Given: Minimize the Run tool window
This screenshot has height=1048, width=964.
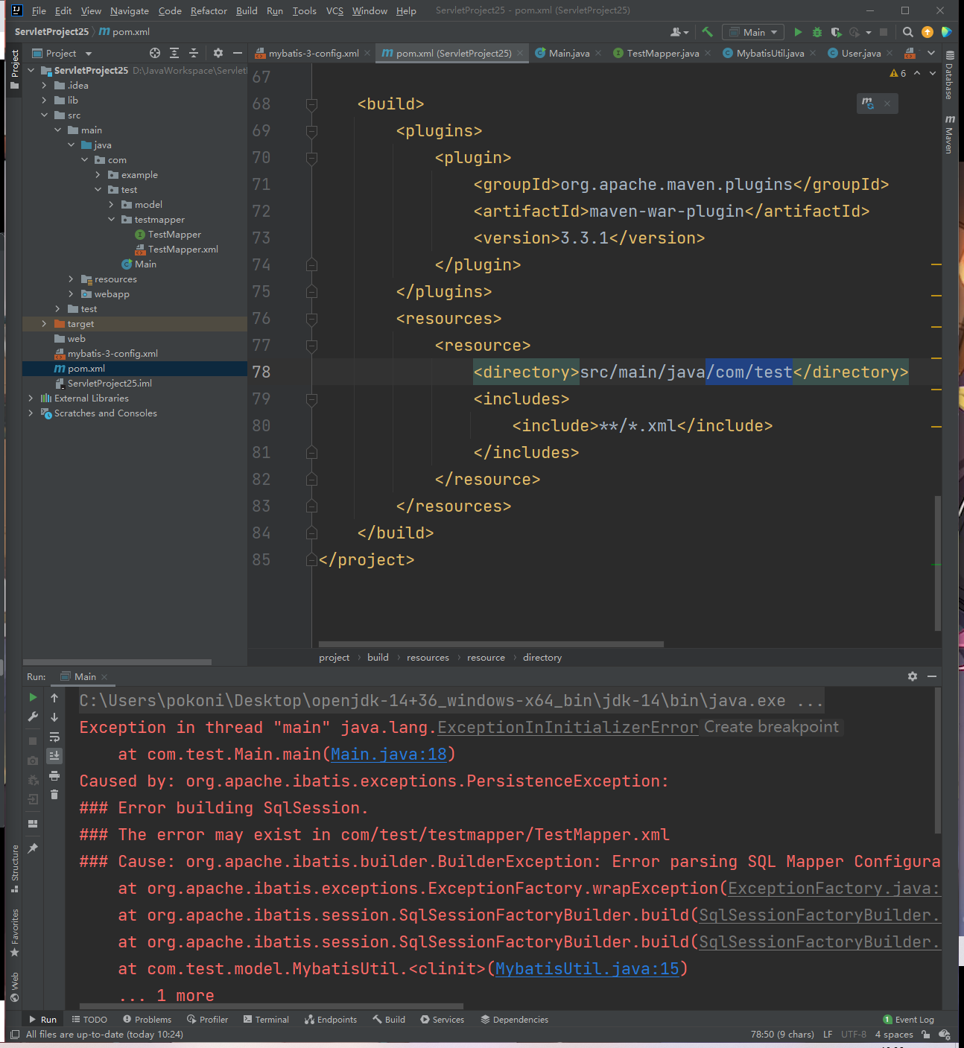Looking at the screenshot, I should click(932, 676).
